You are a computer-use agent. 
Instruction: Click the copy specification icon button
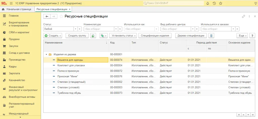(x=93, y=36)
